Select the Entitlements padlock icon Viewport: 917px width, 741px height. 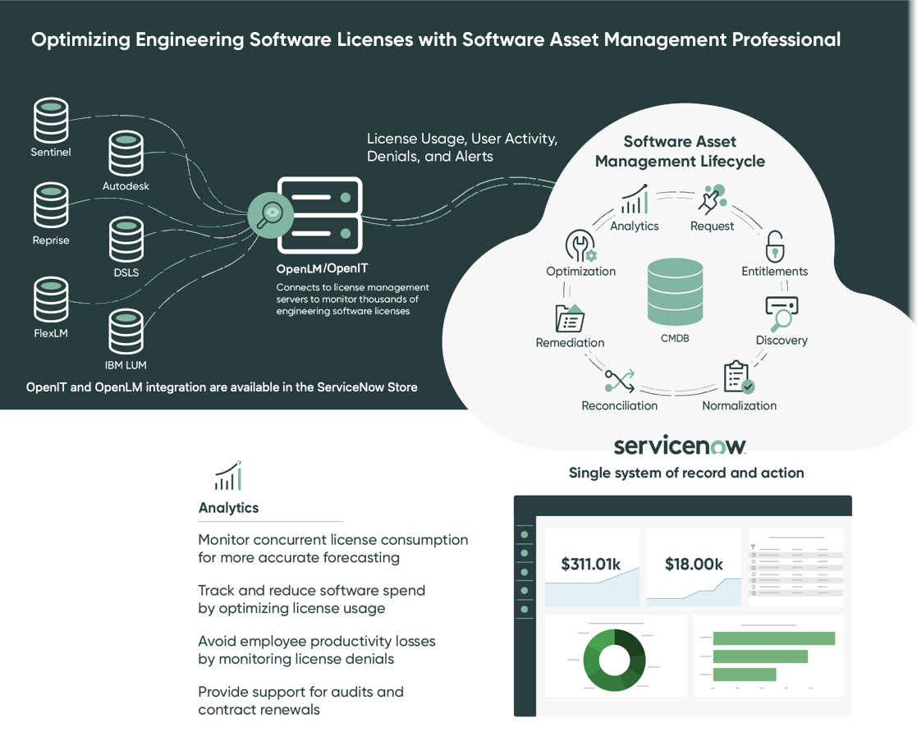point(775,246)
